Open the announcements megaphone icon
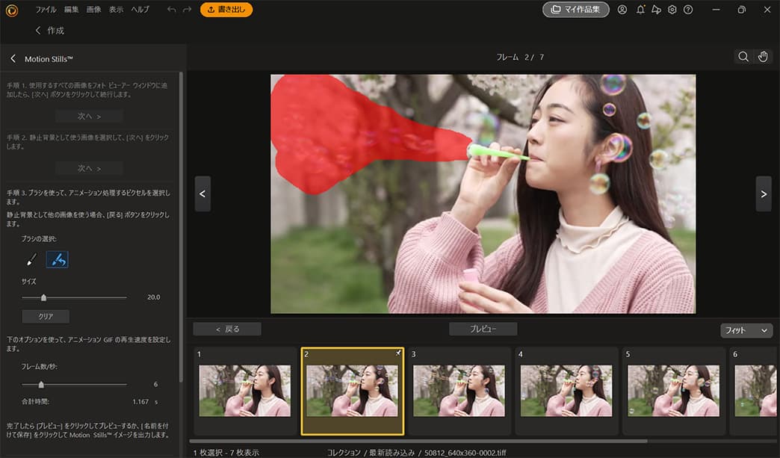The image size is (780, 458). (656, 10)
